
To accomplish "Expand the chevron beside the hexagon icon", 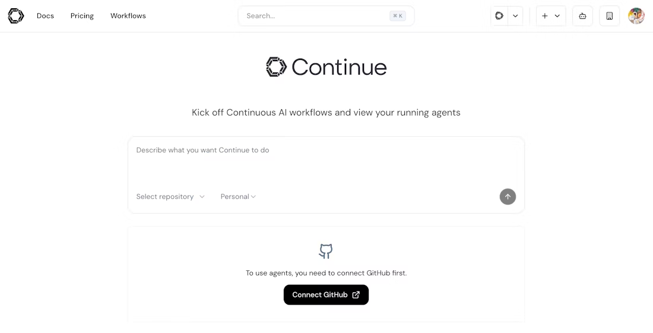I will [515, 16].
